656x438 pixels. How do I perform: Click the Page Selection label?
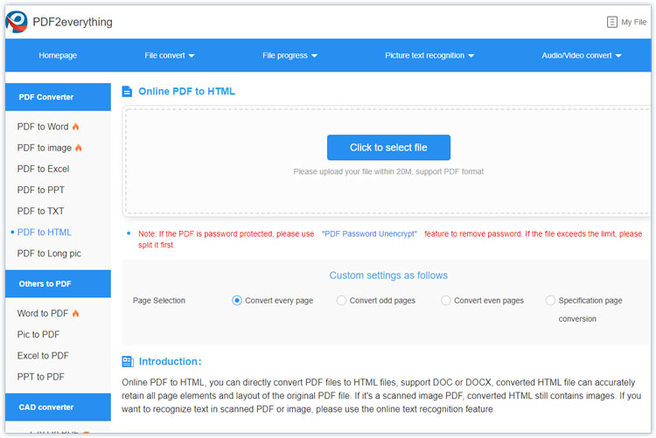coord(159,301)
